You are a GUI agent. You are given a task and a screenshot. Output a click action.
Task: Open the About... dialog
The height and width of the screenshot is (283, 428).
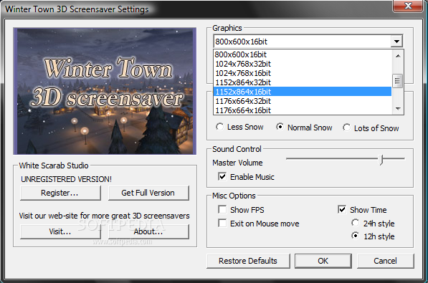point(148,231)
